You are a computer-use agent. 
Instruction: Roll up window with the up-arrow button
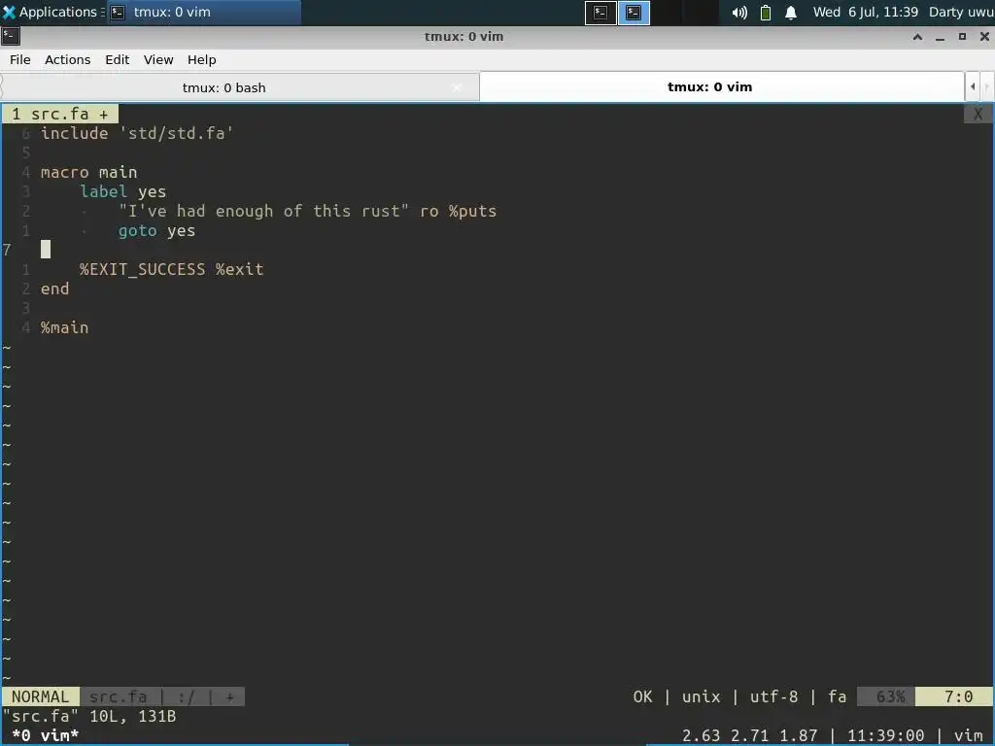[917, 37]
